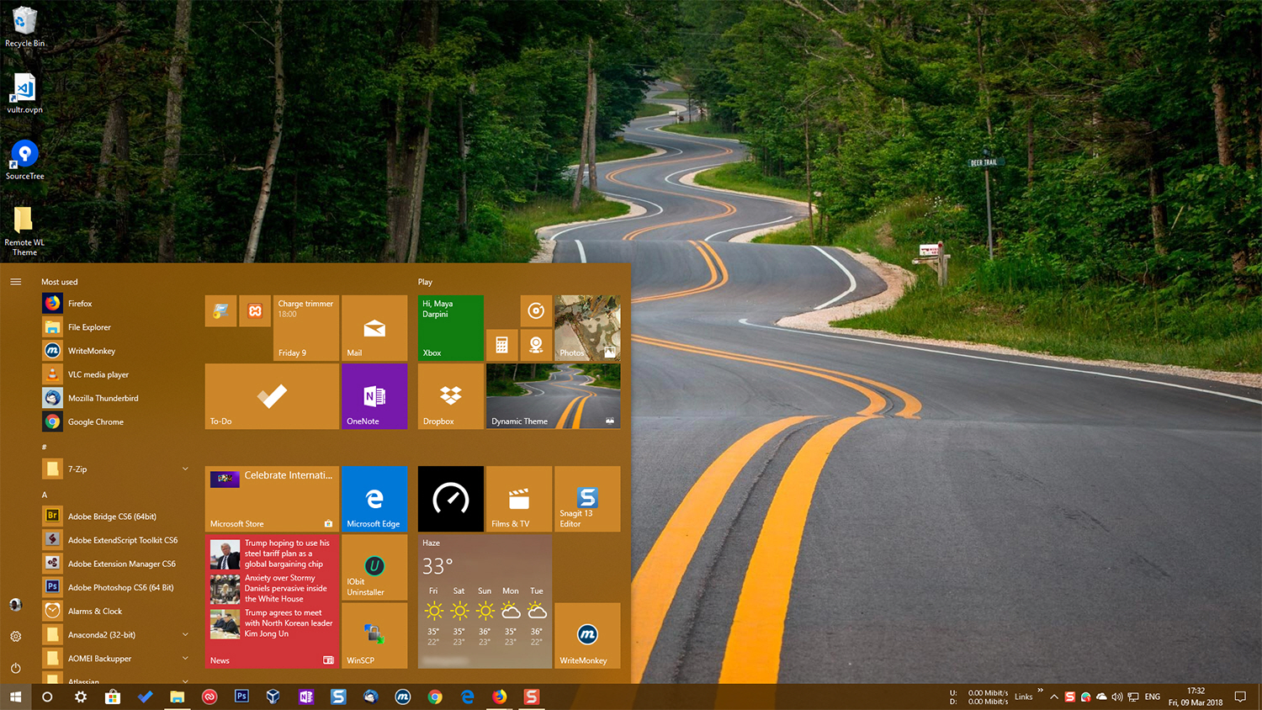
Task: Open Dropbox from the Start menu tile
Action: (450, 396)
